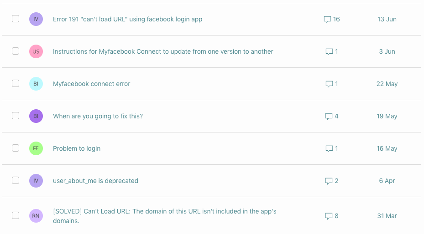424x234 pixels.
Task: Select the Error 191 topic checkbox
Action: (x=16, y=19)
